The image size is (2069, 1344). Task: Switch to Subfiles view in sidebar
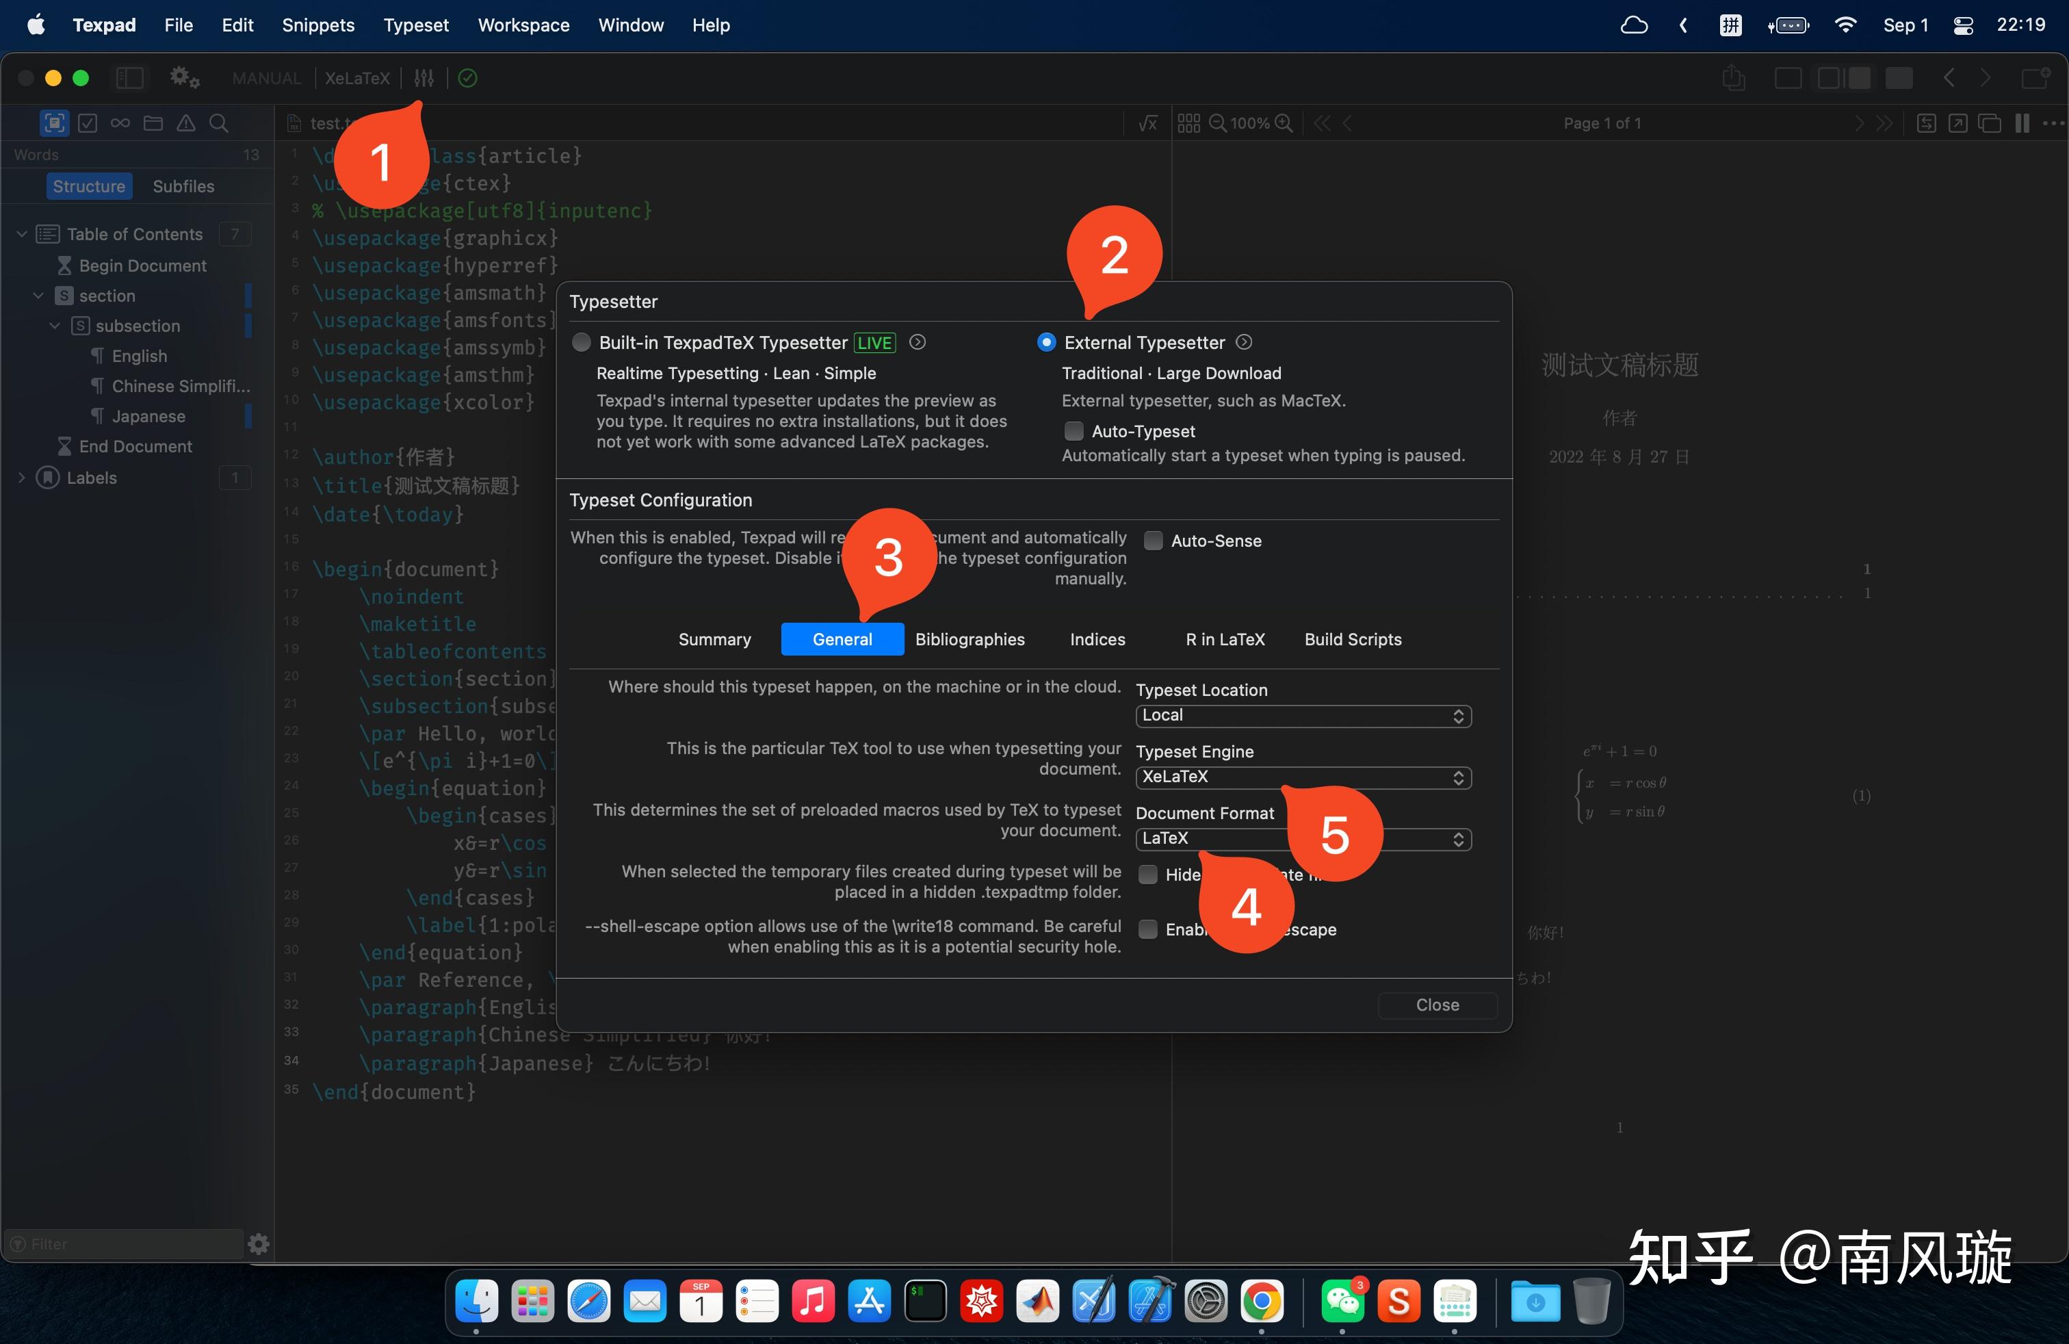coord(183,186)
